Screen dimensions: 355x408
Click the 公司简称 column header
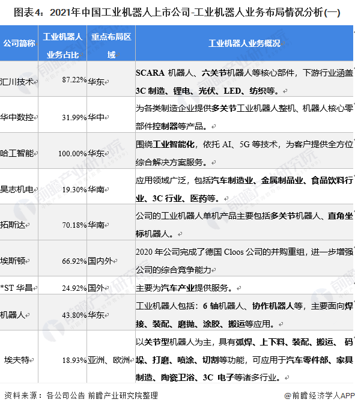19,43
